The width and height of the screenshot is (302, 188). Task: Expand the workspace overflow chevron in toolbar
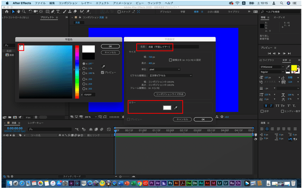(249, 12)
